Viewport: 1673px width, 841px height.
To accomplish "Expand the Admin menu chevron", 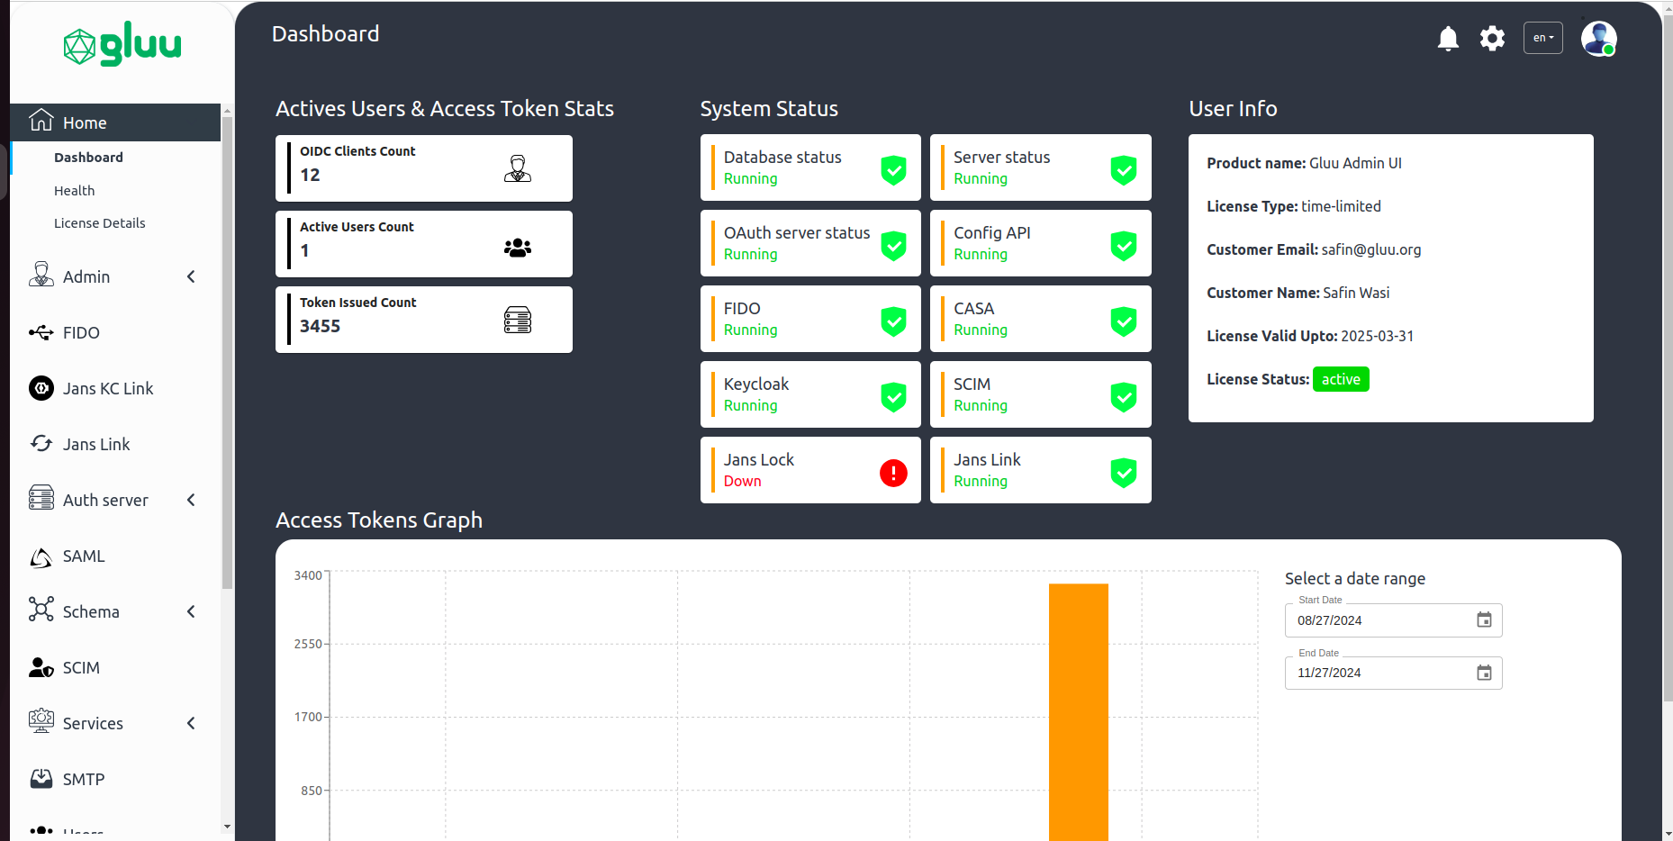I will (191, 276).
